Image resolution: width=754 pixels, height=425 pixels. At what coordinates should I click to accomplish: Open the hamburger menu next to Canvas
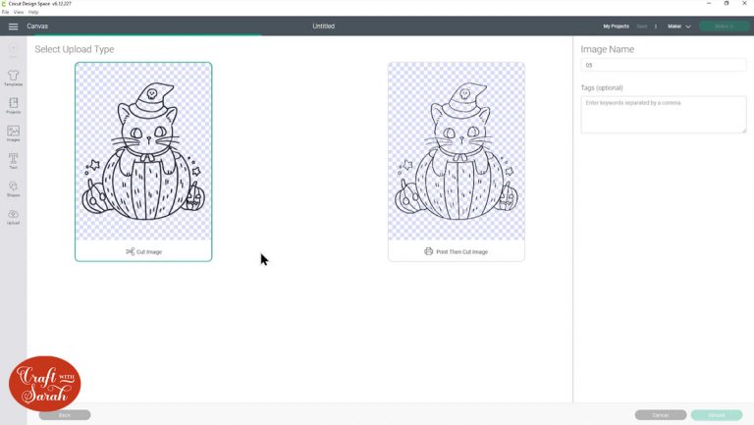point(13,27)
